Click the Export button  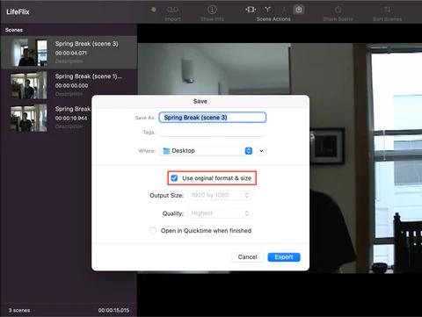click(x=284, y=257)
